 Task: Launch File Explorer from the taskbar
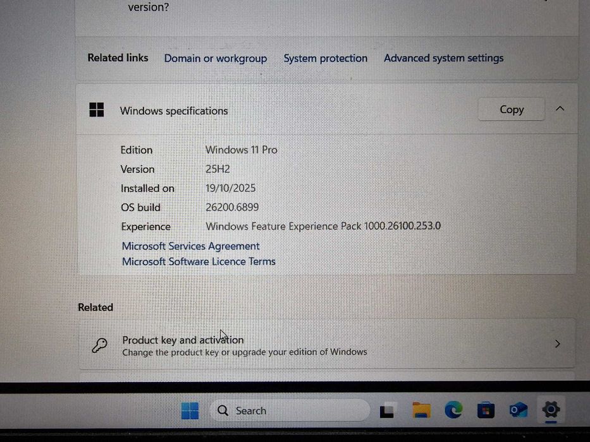[x=421, y=410]
